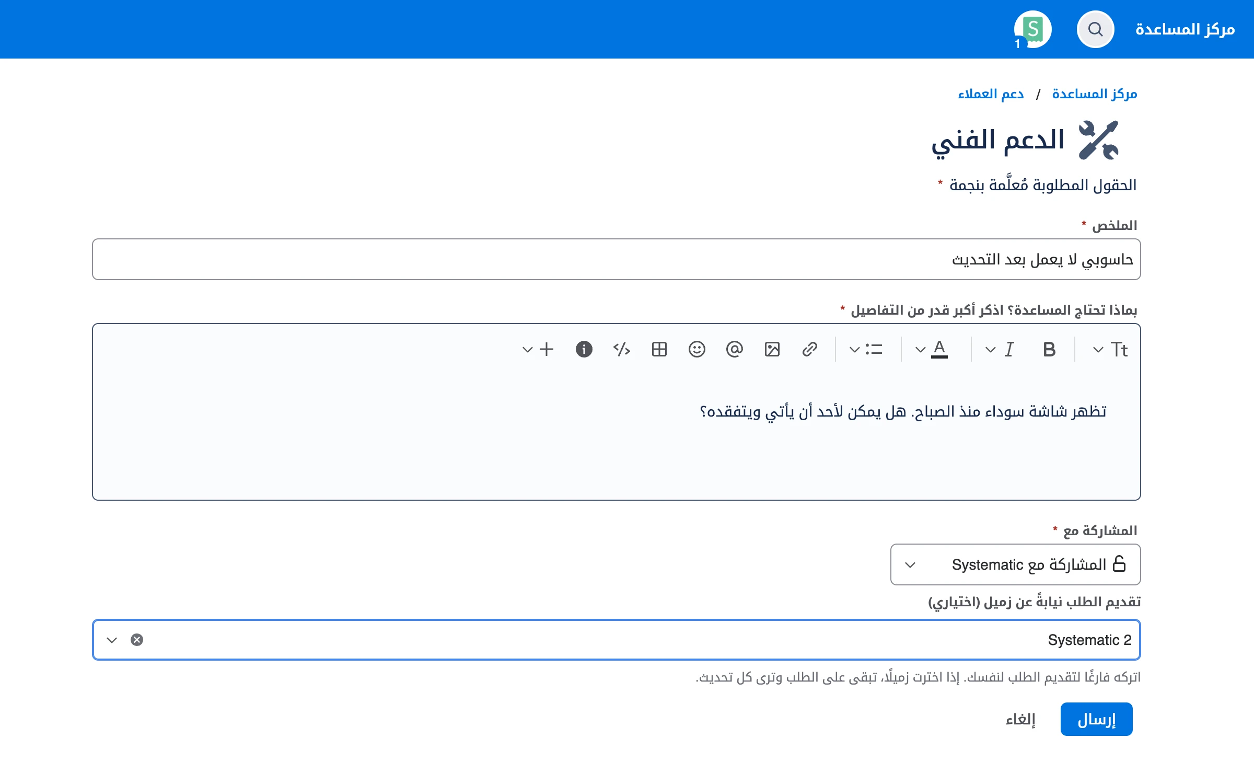
Task: Expand insert menu chevron
Action: tap(527, 350)
